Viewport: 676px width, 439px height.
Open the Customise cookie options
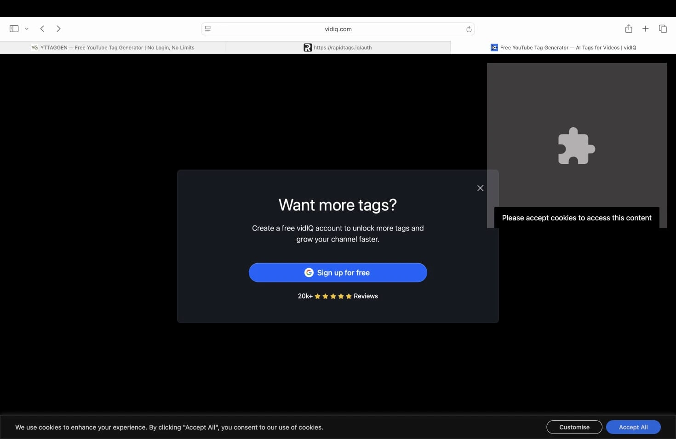(x=574, y=427)
